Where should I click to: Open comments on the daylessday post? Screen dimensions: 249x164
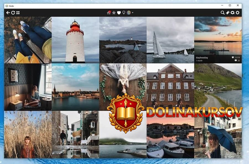coord(237,61)
